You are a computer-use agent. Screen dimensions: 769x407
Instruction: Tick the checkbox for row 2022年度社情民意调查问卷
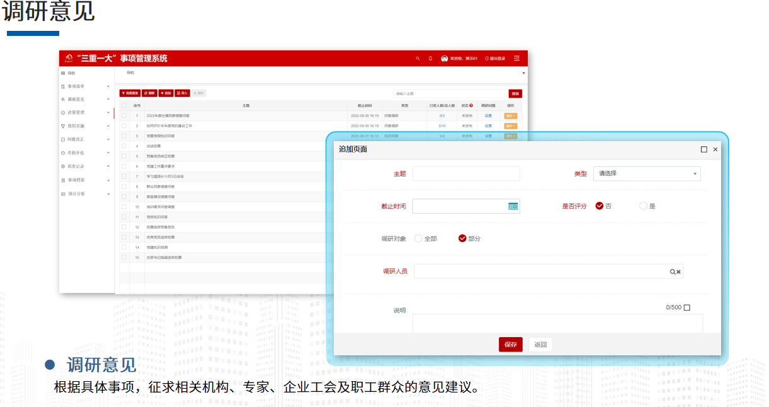124,116
